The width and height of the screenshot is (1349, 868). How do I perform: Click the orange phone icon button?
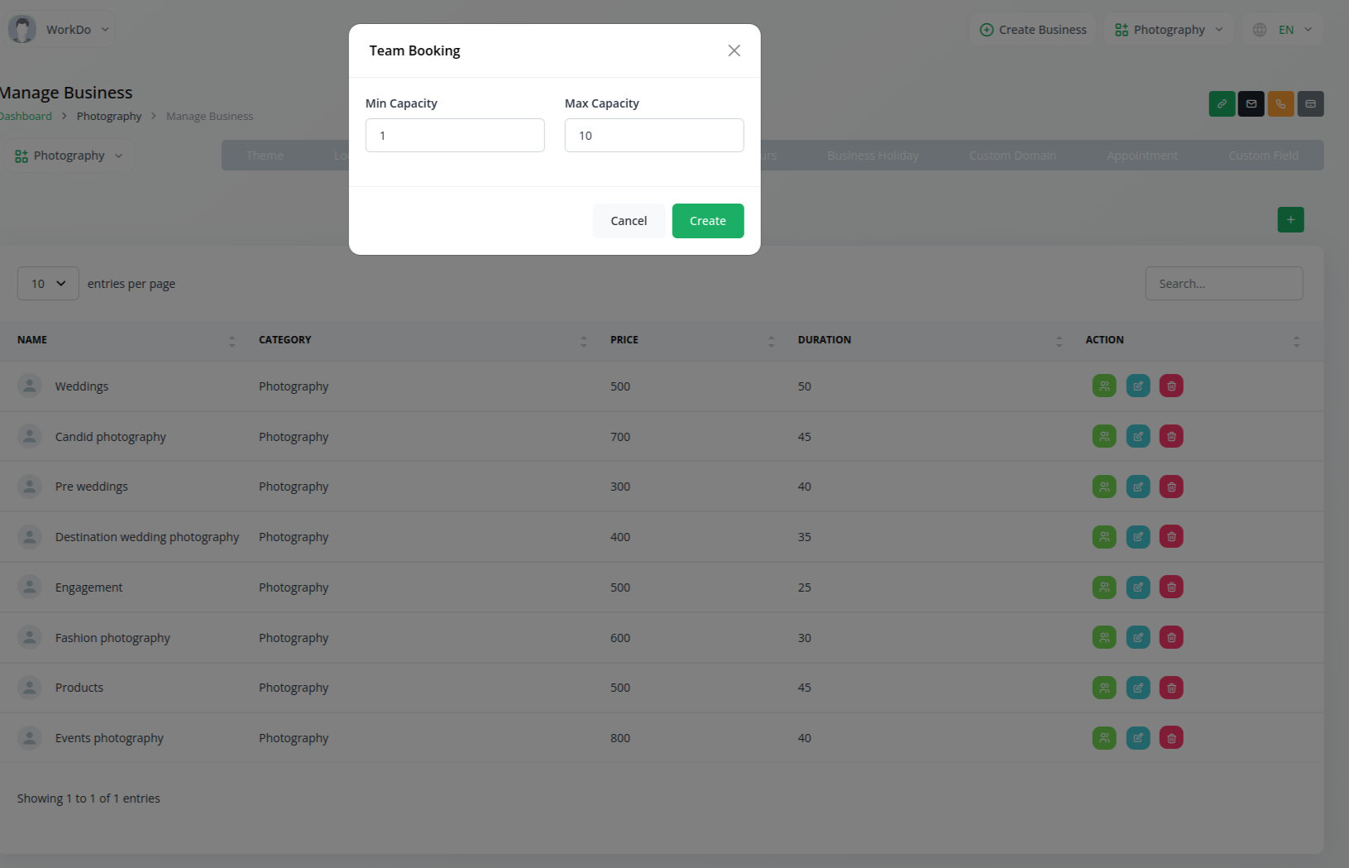(x=1280, y=104)
